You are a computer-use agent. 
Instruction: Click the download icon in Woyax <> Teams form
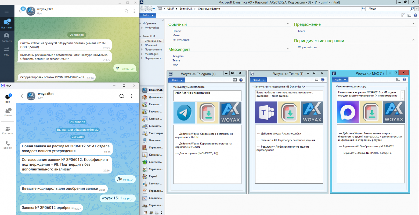(289, 112)
